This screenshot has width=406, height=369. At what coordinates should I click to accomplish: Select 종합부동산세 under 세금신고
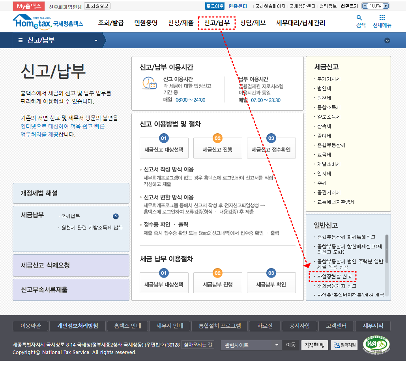(x=331, y=145)
